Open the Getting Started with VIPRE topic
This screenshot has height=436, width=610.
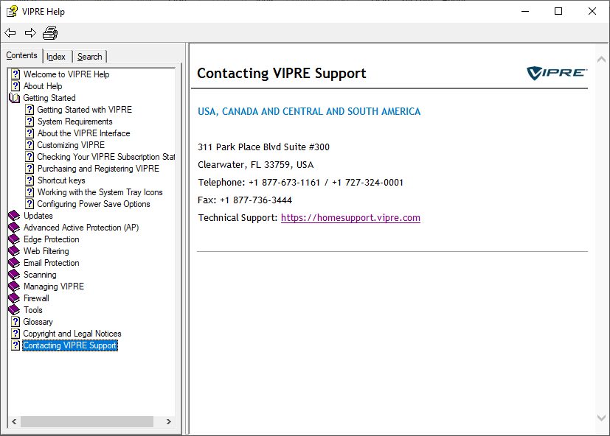coord(84,110)
